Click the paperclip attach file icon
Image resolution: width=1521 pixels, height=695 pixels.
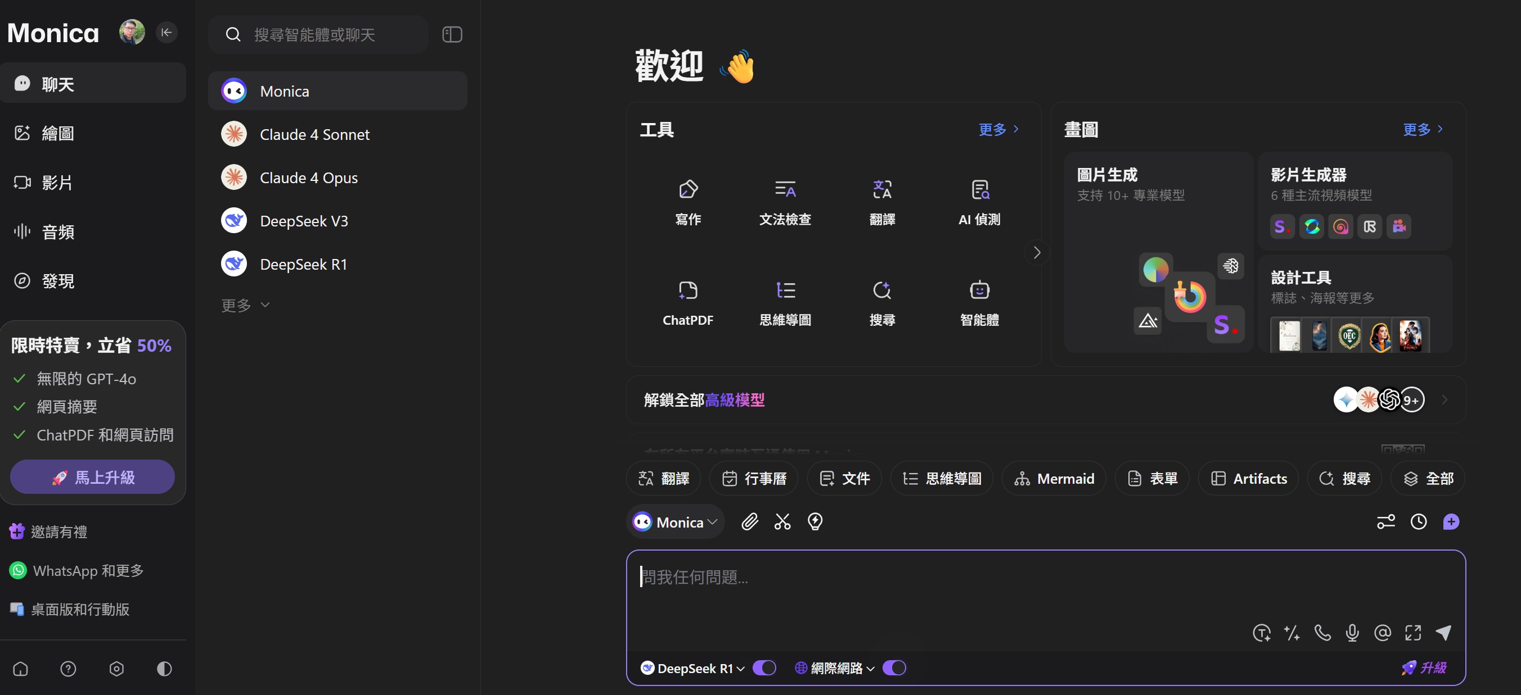click(x=749, y=521)
